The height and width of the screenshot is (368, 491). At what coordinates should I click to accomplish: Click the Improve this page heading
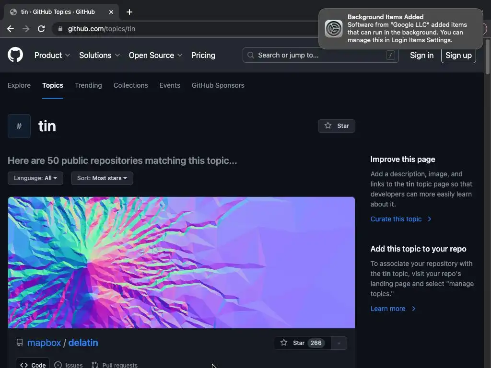tap(403, 159)
